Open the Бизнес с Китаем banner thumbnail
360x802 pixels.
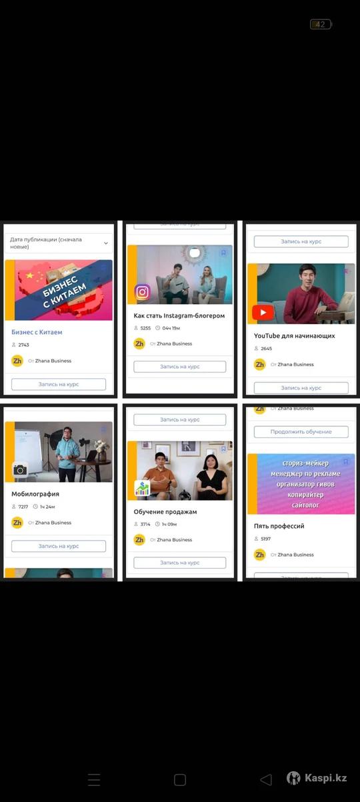59,290
